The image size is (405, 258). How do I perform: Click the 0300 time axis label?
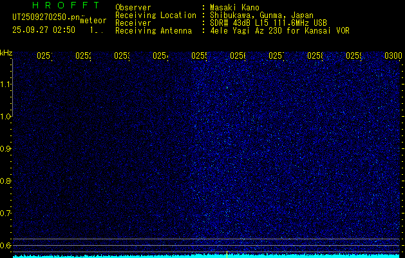[x=393, y=55]
